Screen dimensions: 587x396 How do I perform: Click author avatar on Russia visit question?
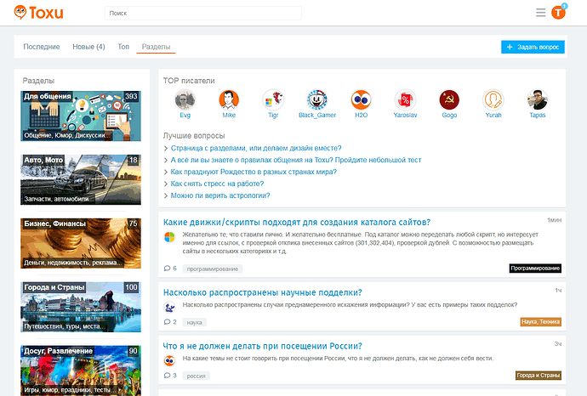point(169,361)
